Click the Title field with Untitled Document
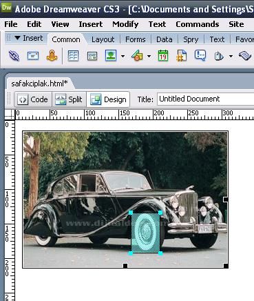 tap(205, 99)
